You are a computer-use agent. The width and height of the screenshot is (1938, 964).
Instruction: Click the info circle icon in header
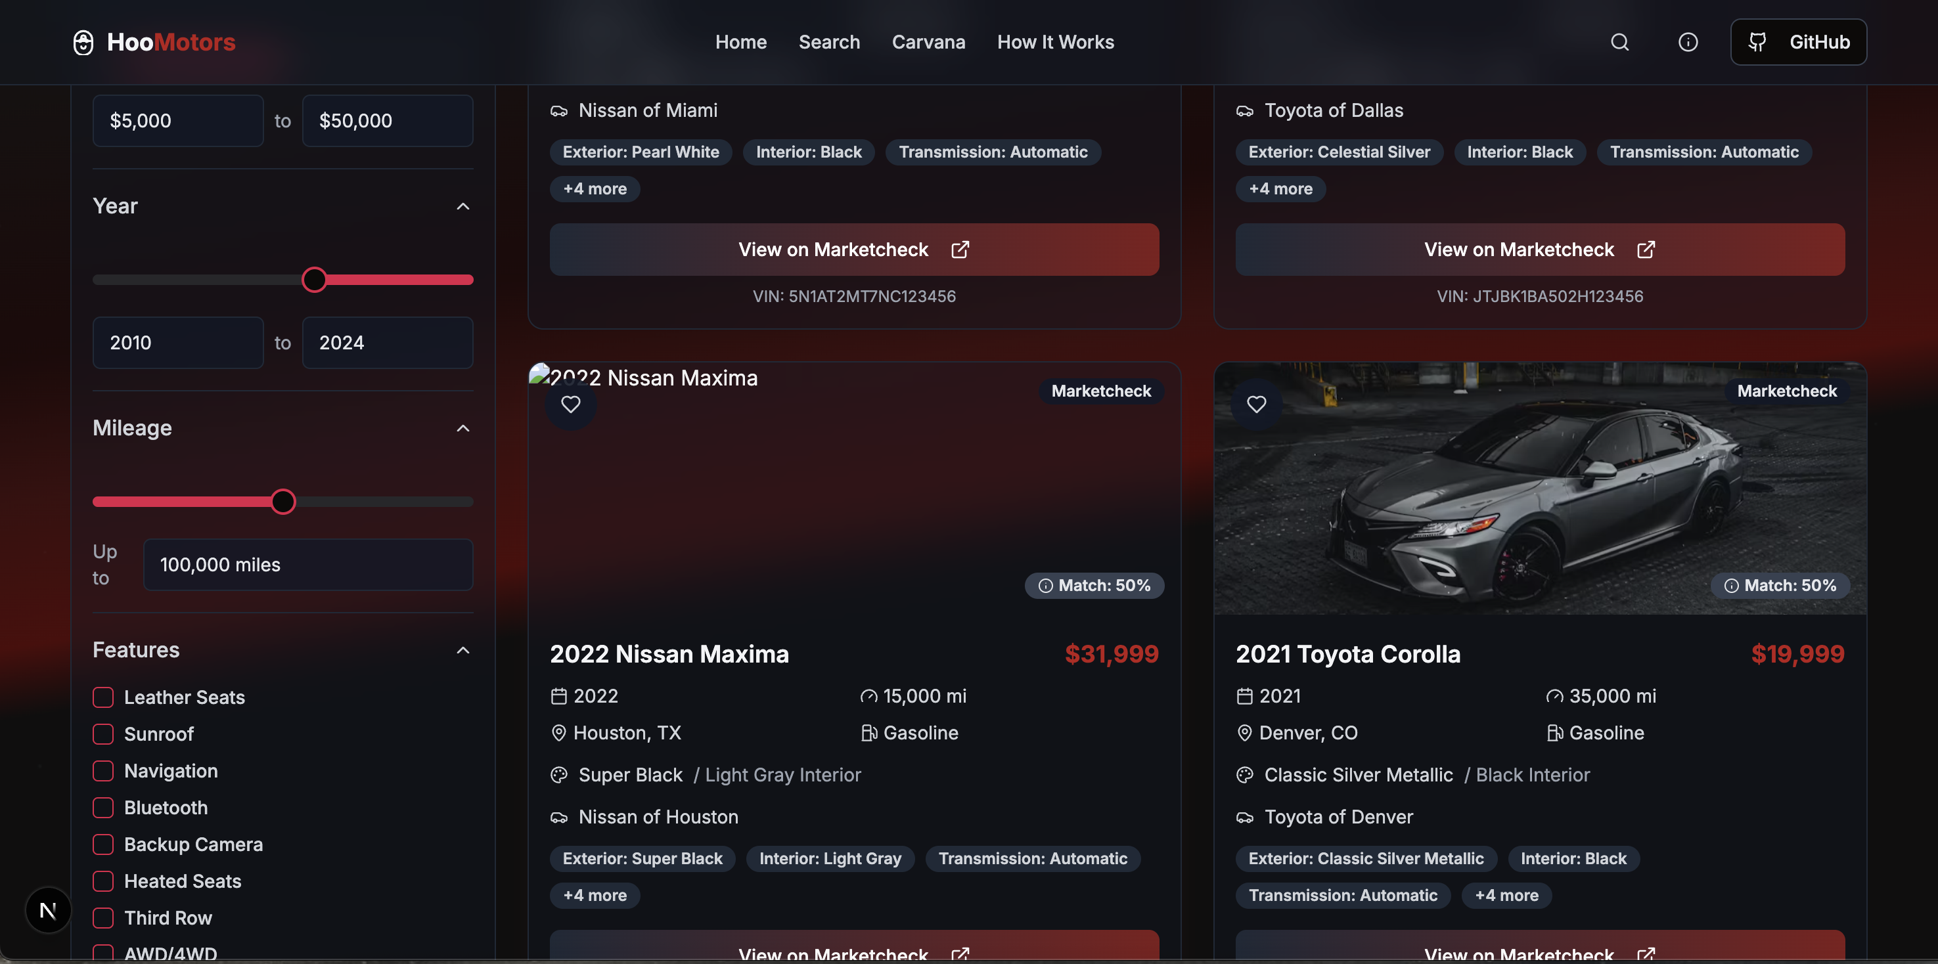(1688, 42)
